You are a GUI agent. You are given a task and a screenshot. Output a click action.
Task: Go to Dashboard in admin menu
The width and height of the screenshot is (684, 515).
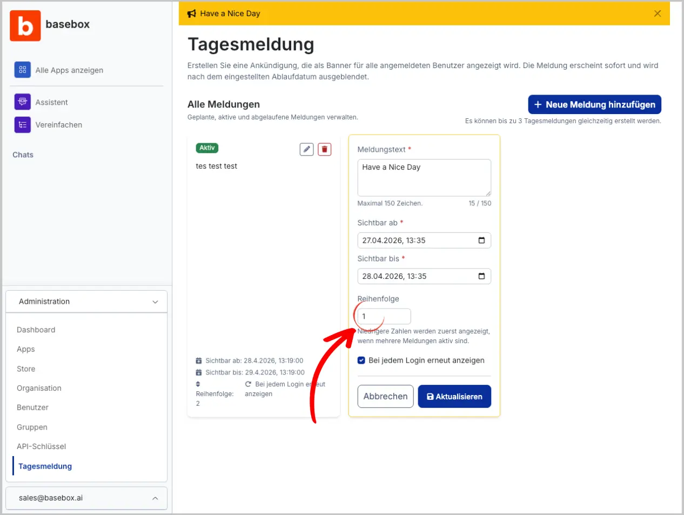point(36,330)
